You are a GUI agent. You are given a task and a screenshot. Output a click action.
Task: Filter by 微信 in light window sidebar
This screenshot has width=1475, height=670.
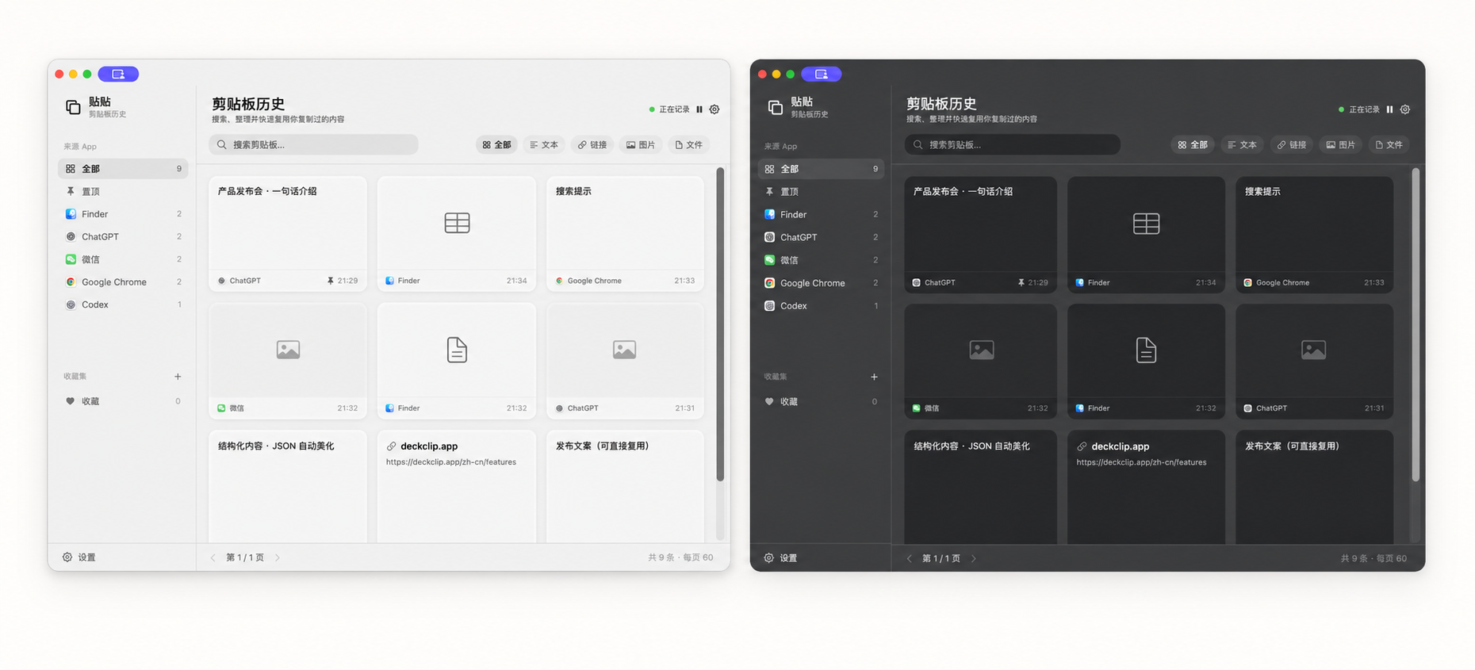123,259
